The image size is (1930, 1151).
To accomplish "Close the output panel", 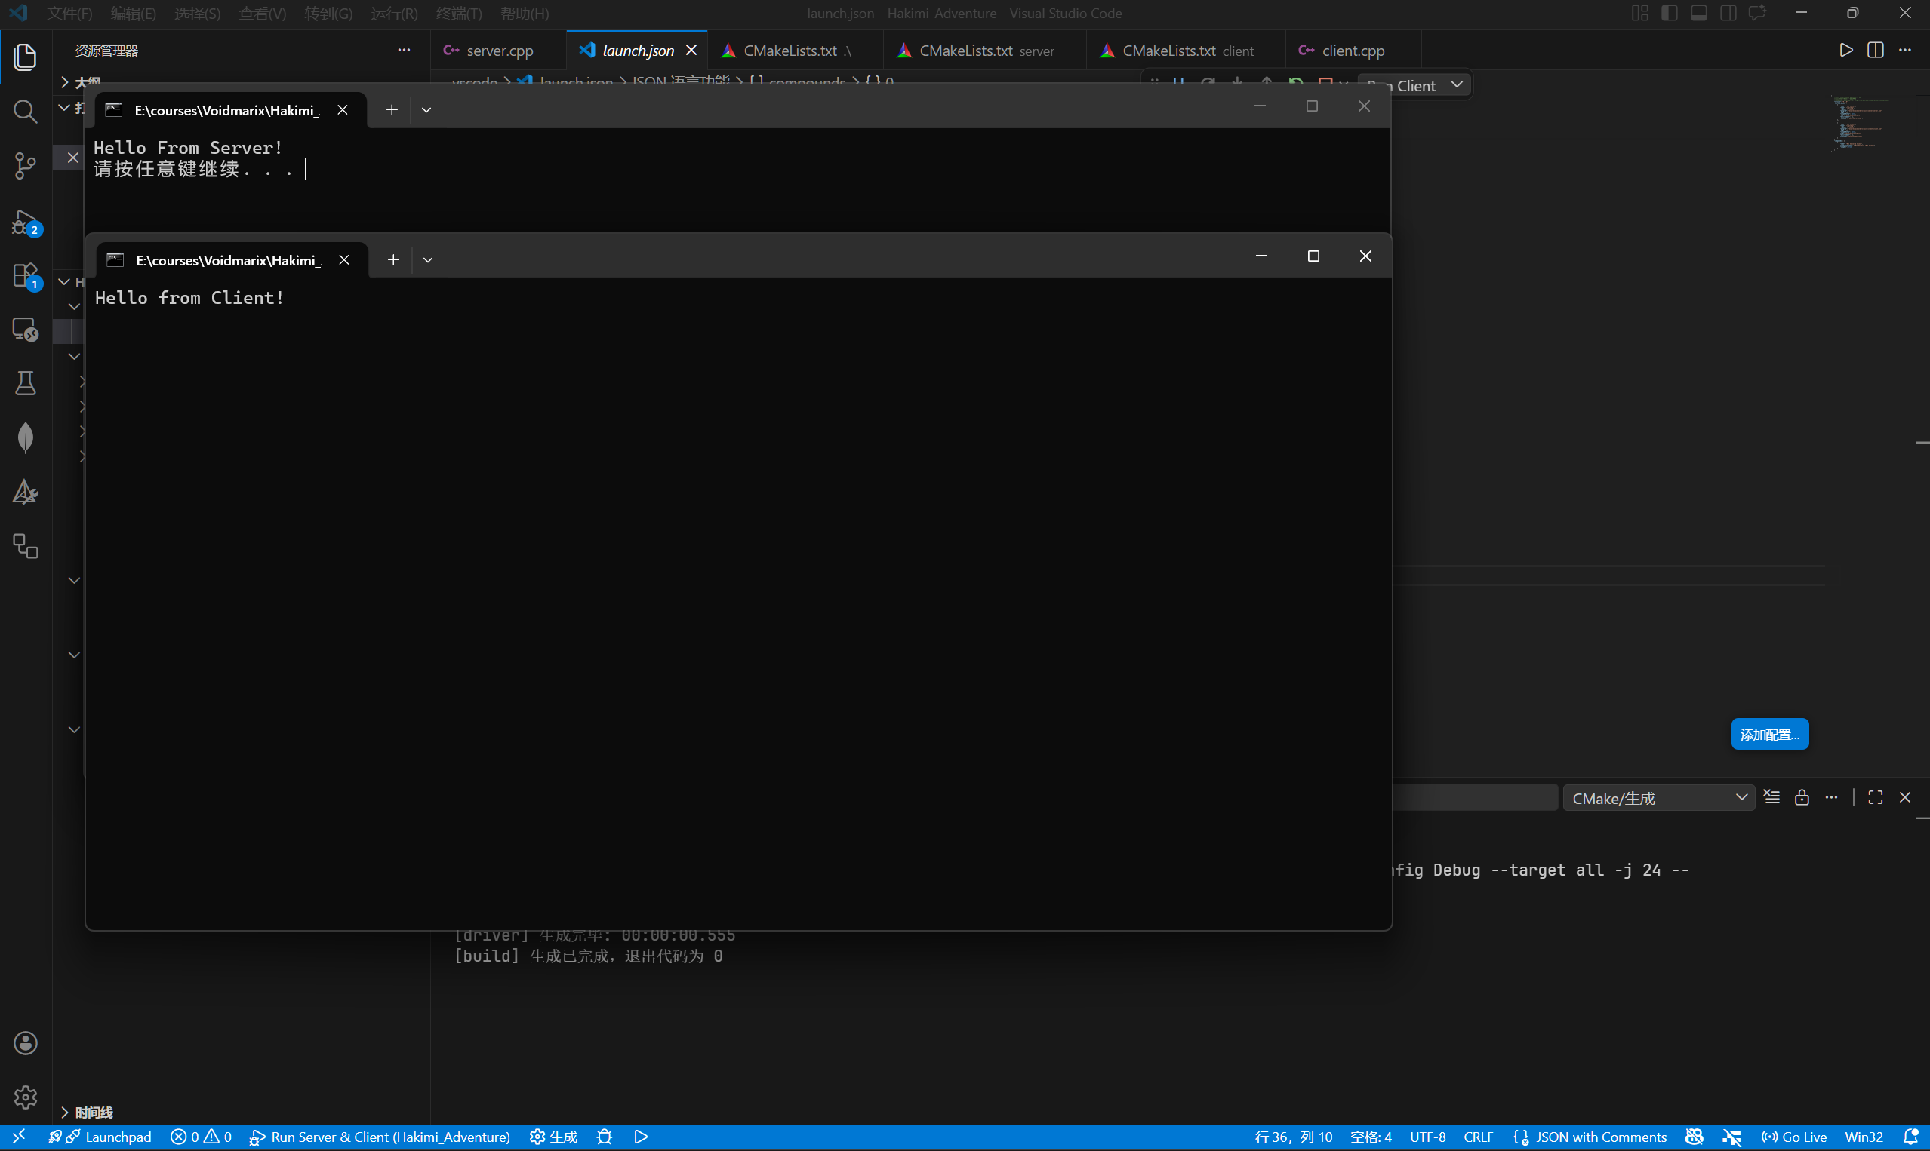I will (1904, 797).
